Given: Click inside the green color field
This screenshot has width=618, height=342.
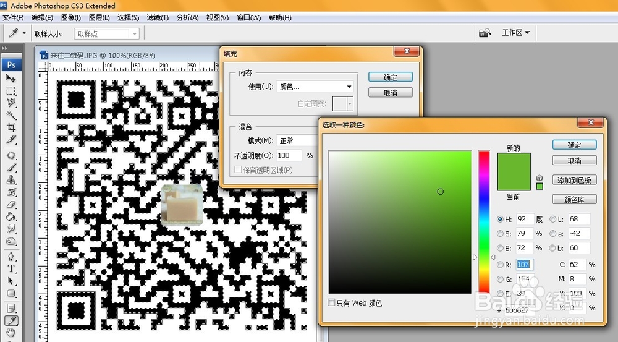Looking at the screenshot, I should click(400, 221).
